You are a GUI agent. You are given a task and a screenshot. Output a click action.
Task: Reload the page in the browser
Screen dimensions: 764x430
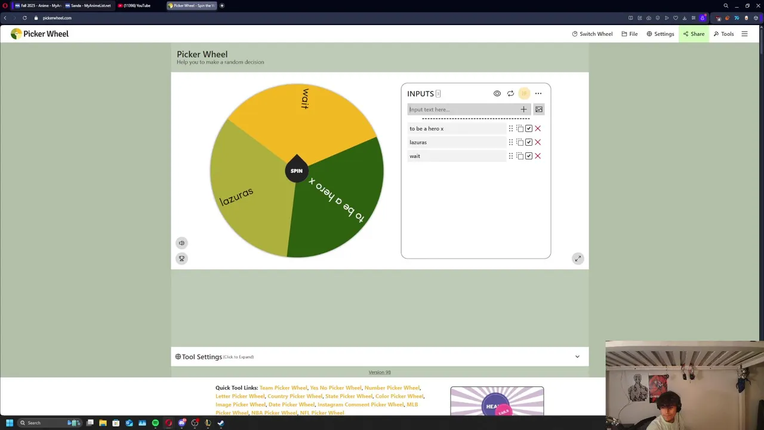(24, 18)
